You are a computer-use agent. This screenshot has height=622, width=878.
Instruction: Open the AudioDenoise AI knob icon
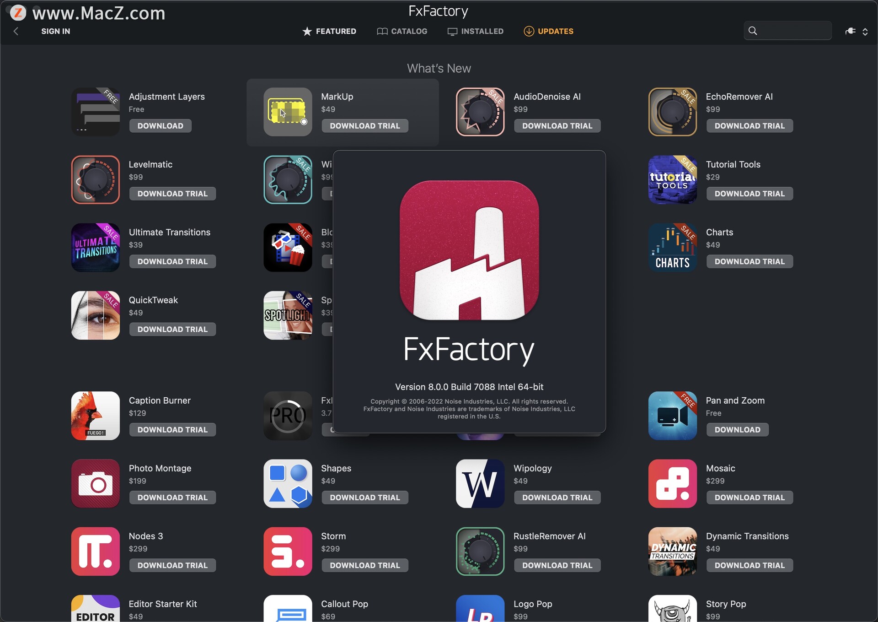480,112
